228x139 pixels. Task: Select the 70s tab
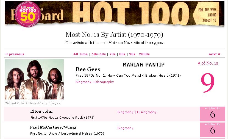(x=112, y=54)
